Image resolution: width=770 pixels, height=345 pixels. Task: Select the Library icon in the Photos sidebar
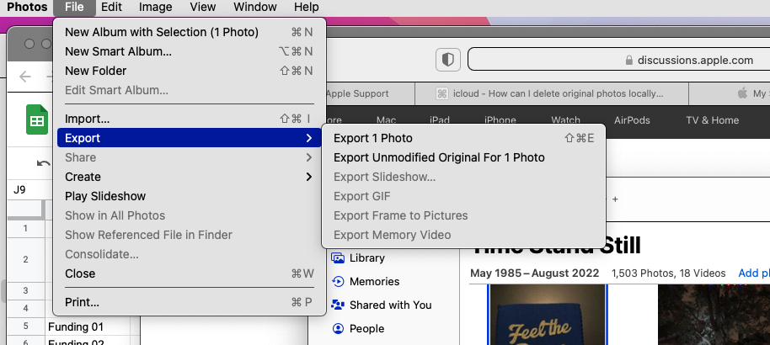pos(339,258)
